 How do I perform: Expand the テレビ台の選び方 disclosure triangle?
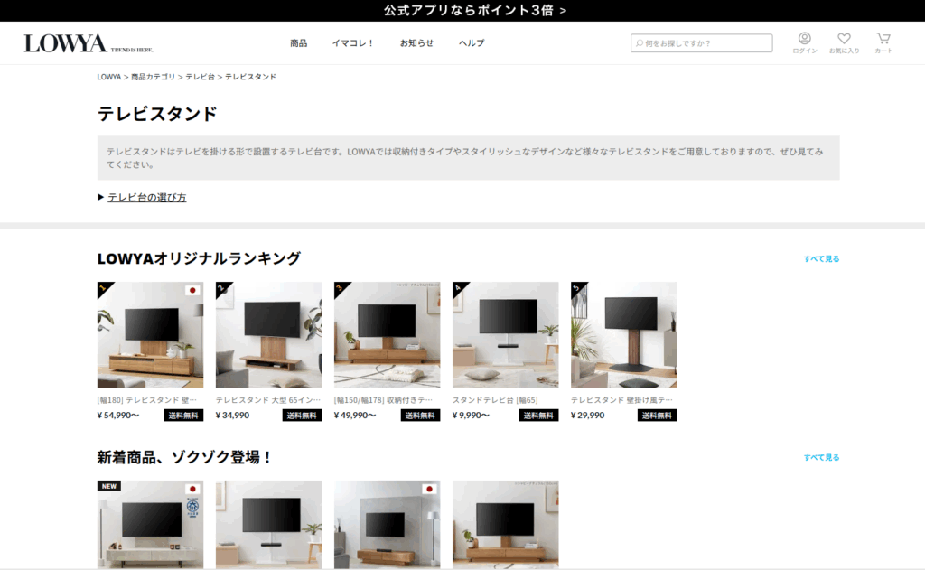(101, 198)
